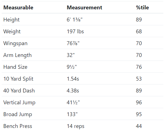
Task: Click the Measurable column header
Action: pos(18,8)
